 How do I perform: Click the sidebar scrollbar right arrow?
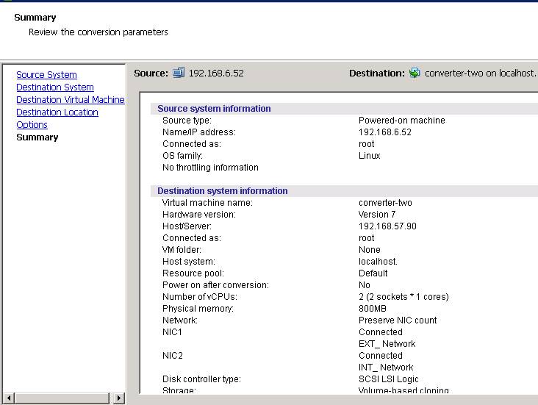[x=119, y=398]
